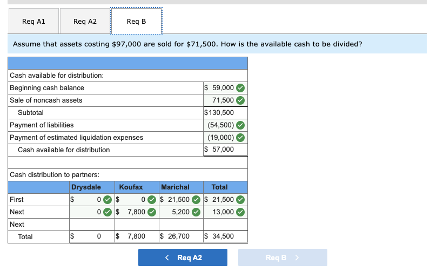Viewport: 437px width, 278px height.
Task: Select the Req B tab
Action: [x=136, y=21]
